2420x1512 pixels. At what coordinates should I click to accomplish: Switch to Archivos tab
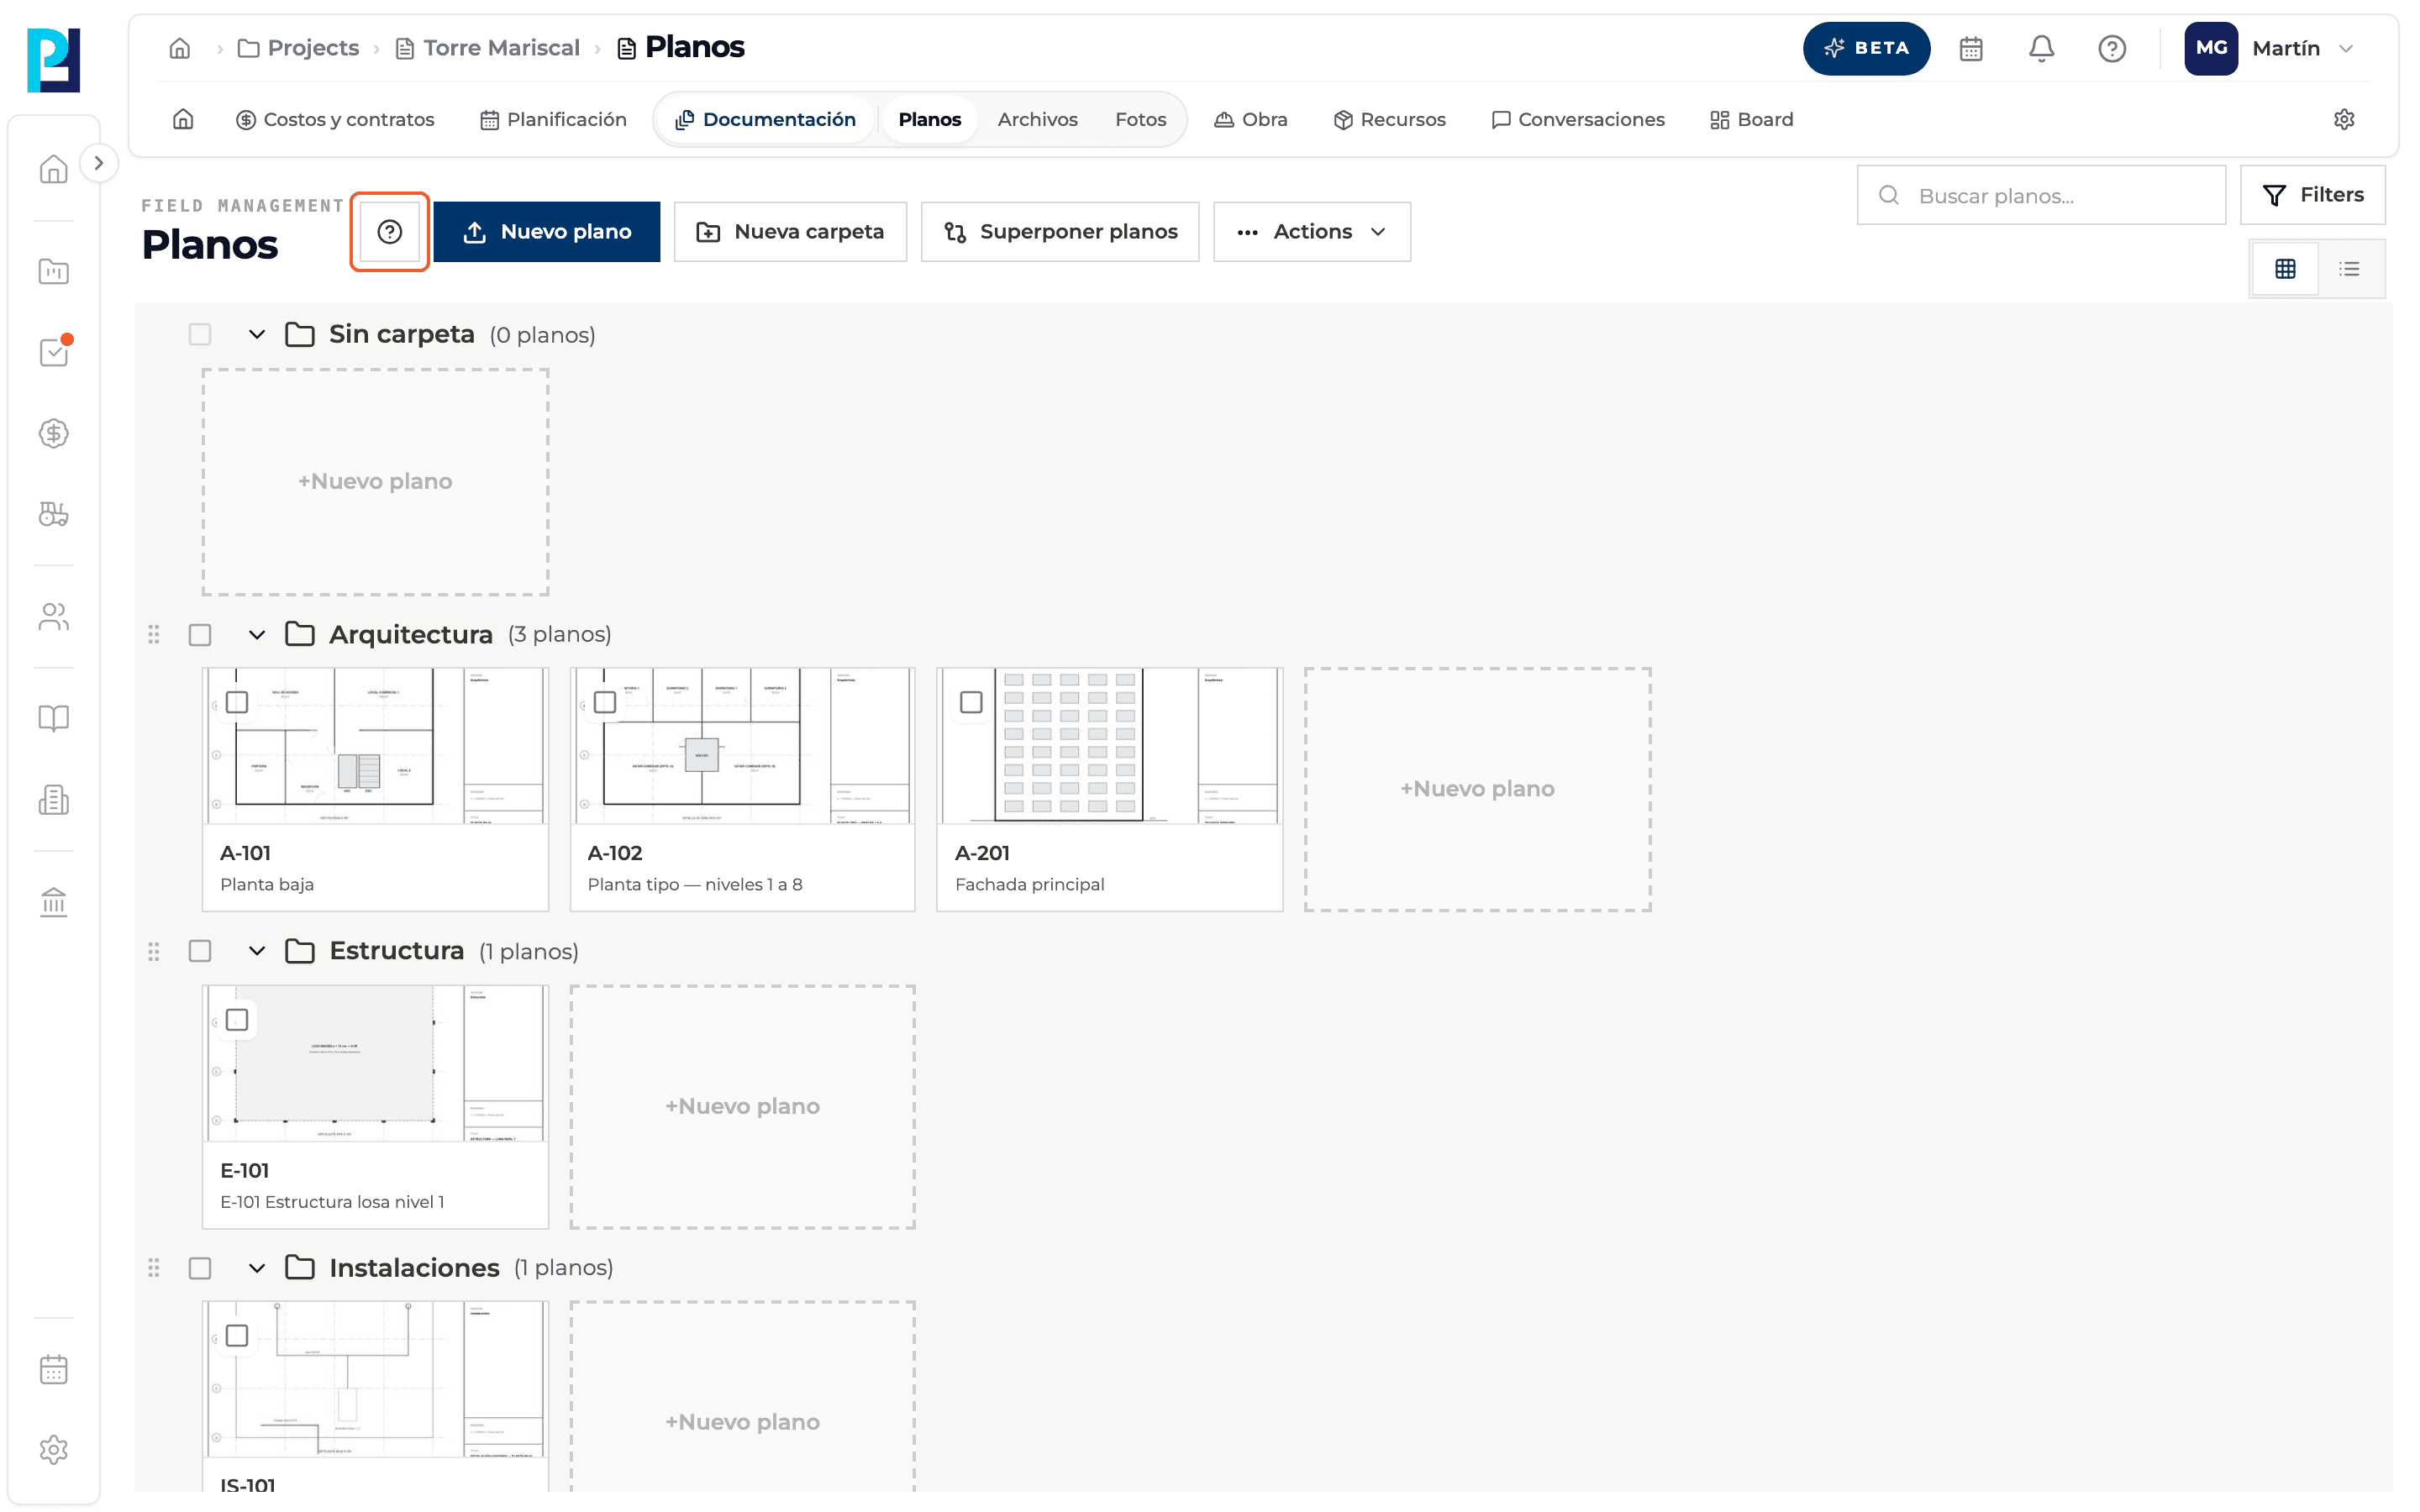click(x=1037, y=119)
